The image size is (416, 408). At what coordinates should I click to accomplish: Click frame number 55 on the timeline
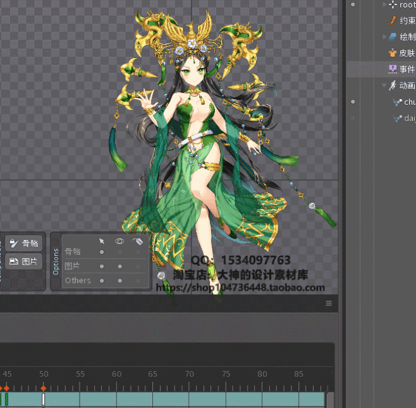(x=80, y=374)
